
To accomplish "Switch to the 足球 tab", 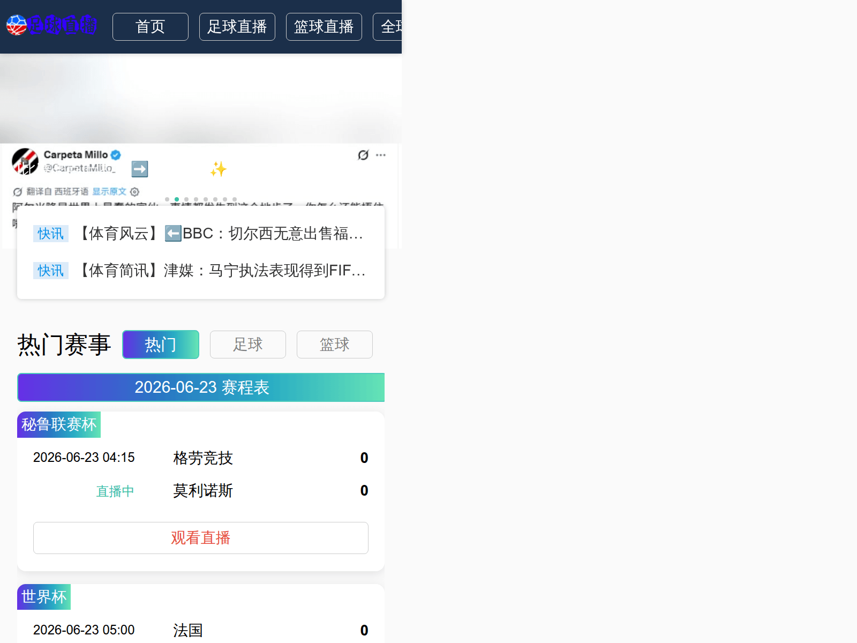I will coord(248,345).
